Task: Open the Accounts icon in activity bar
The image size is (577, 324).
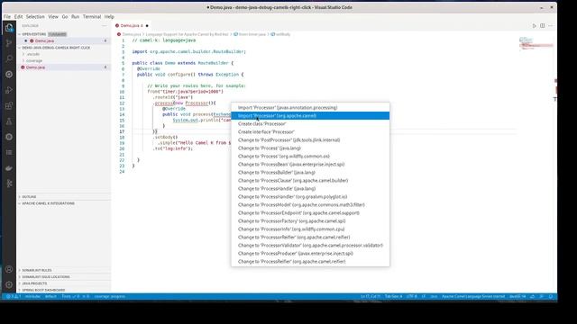Action: tap(9, 269)
